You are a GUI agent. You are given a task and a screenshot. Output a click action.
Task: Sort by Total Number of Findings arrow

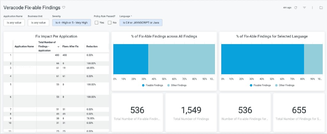tap(58, 47)
